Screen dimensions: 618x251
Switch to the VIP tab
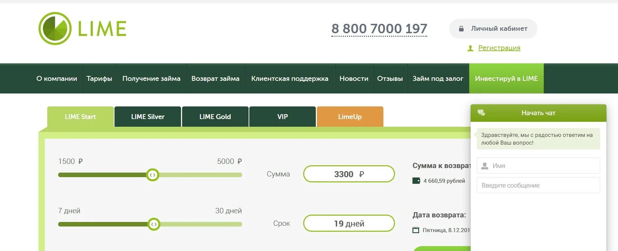283,117
